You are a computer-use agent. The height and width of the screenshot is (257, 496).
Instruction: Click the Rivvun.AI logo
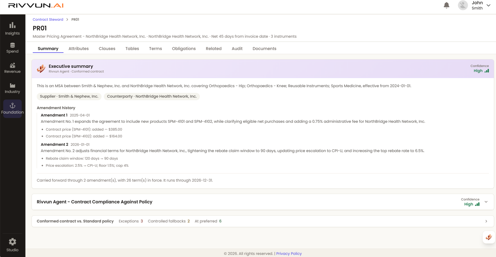pyautogui.click(x=36, y=6)
